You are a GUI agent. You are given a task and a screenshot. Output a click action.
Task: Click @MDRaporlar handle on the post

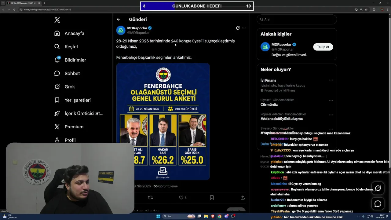pos(138,33)
